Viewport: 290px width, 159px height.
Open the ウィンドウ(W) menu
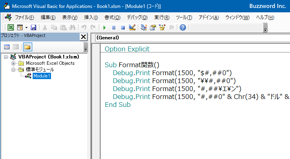click(237, 17)
